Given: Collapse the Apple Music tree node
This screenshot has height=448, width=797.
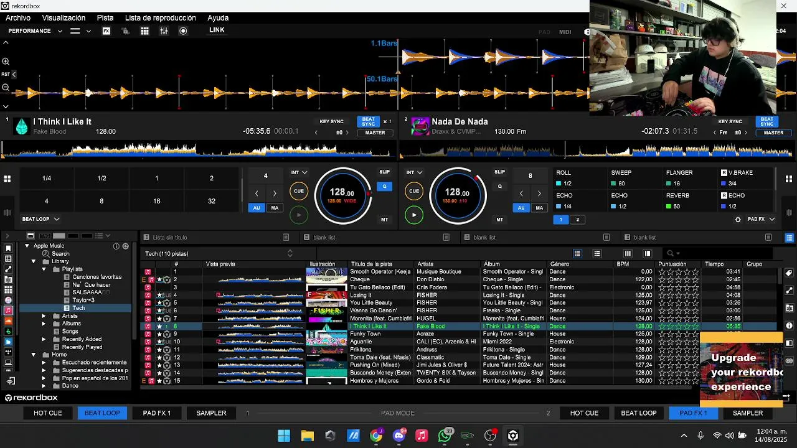Looking at the screenshot, I should point(27,246).
